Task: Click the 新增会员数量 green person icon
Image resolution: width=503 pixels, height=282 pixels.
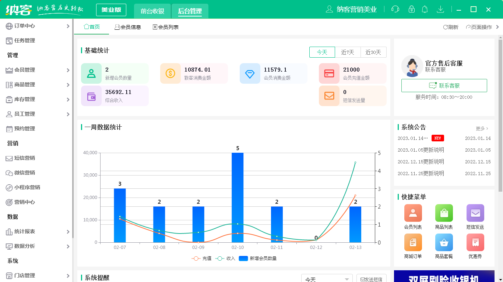Action: [91, 73]
